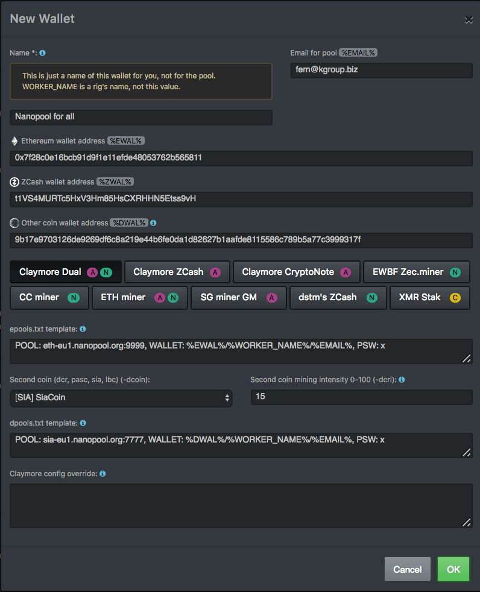Click info icon for Claymore config override
The height and width of the screenshot is (592, 480).
click(x=103, y=474)
